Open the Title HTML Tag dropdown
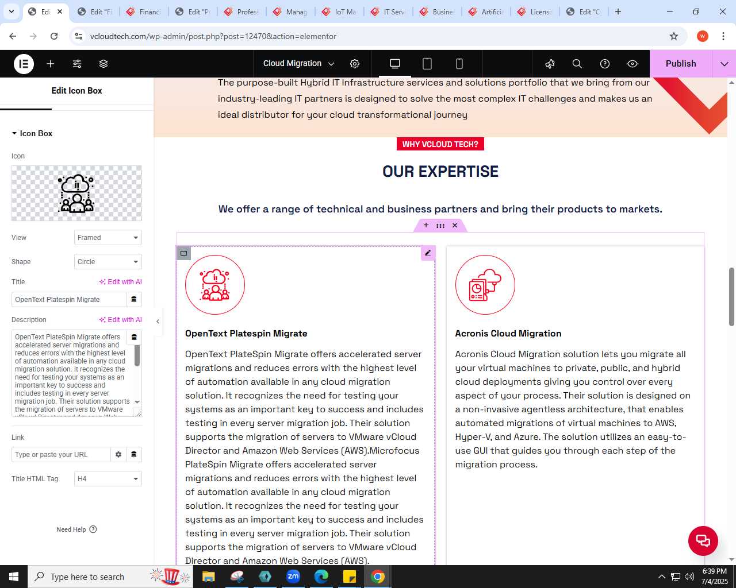The width and height of the screenshot is (736, 588). coord(108,479)
